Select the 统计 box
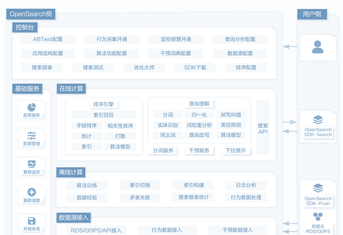 [87, 136]
